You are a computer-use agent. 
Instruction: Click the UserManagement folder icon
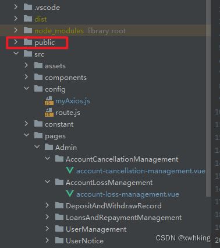(59, 229)
